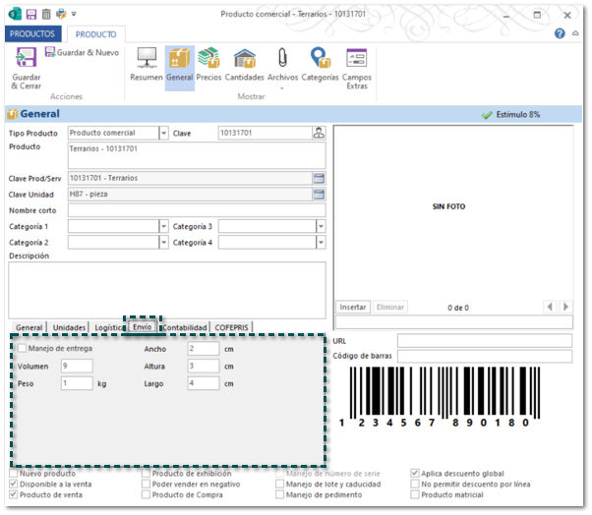
Task: Expand the Categoría 3 dropdown
Action: 321,226
